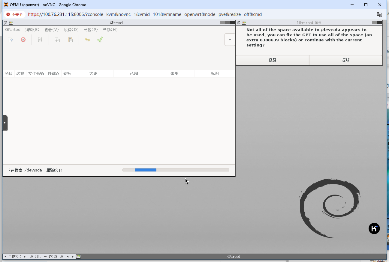Open the 设备(D) menu
Image resolution: width=389 pixels, height=262 pixels.
[71, 30]
